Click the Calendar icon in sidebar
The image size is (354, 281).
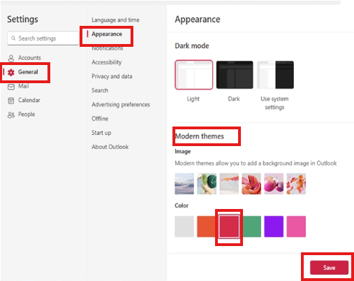[11, 101]
